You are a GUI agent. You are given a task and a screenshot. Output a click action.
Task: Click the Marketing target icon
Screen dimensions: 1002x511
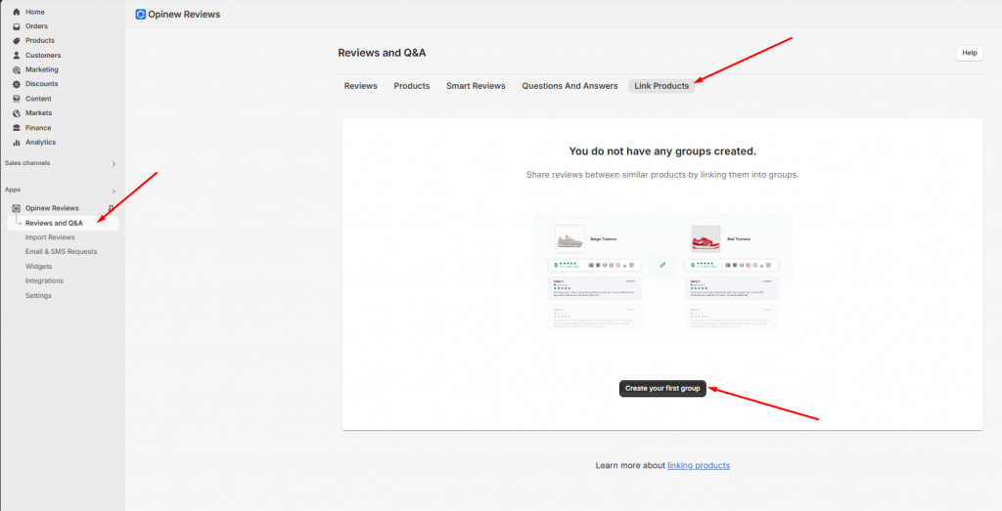(16, 70)
